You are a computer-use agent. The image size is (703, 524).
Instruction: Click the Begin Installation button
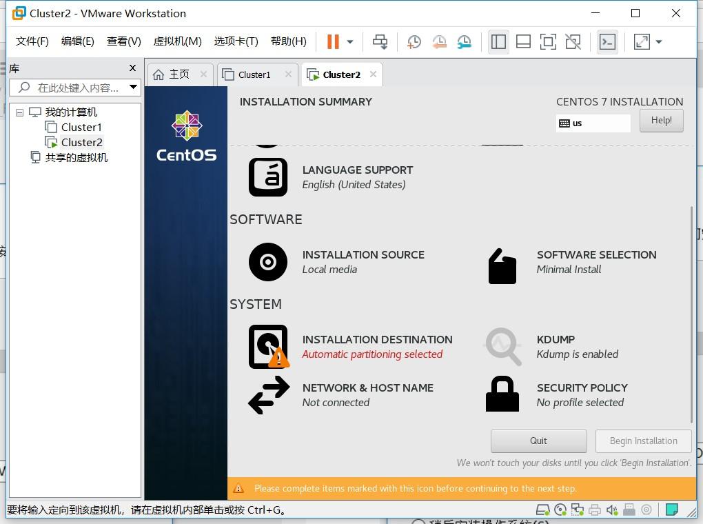[643, 441]
